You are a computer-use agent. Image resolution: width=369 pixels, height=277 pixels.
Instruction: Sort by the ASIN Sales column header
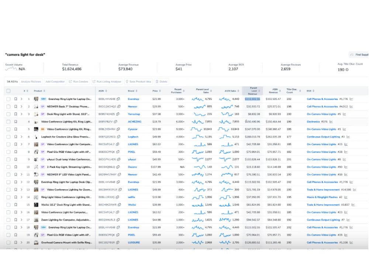point(232,91)
